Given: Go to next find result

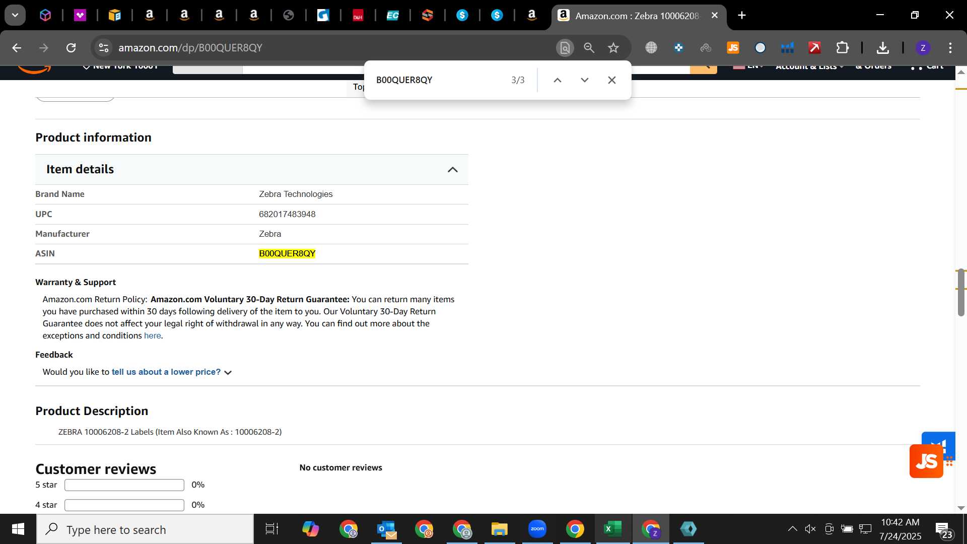Looking at the screenshot, I should click(585, 80).
